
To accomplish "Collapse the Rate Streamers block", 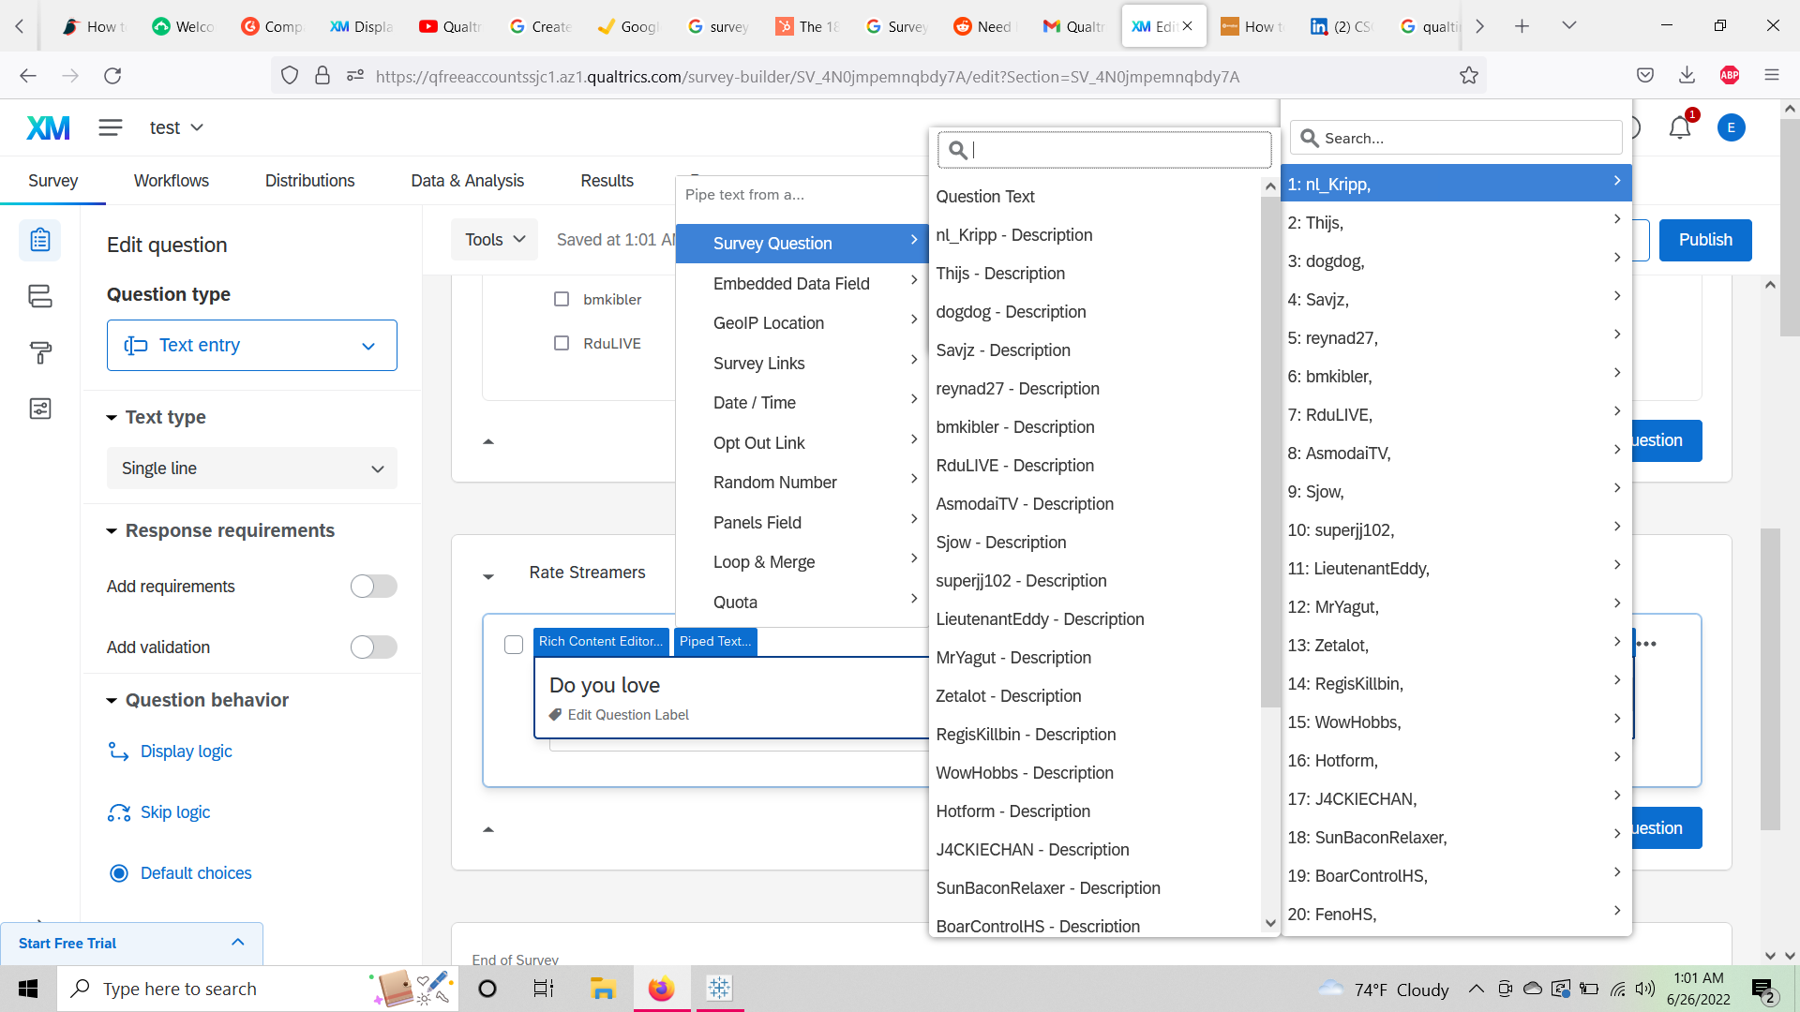I will pyautogui.click(x=488, y=576).
